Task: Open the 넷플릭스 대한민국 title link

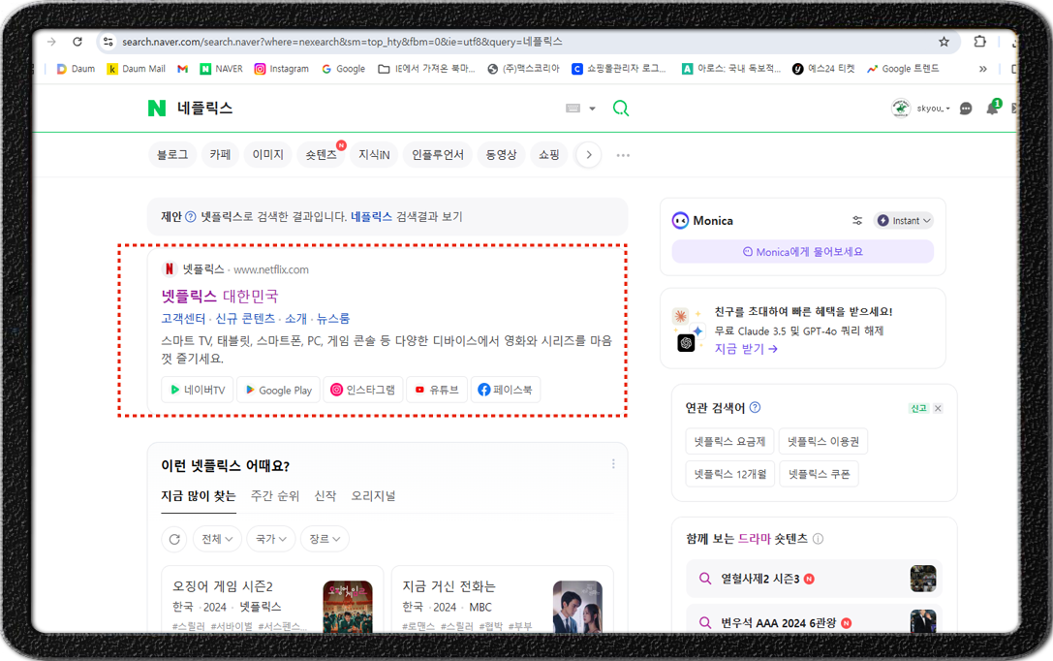Action: [x=220, y=296]
